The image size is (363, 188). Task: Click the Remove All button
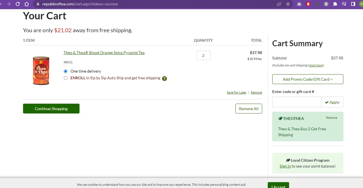tap(249, 109)
